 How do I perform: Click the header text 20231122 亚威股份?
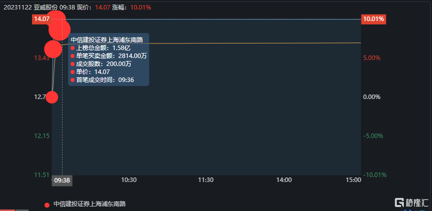coord(31,7)
